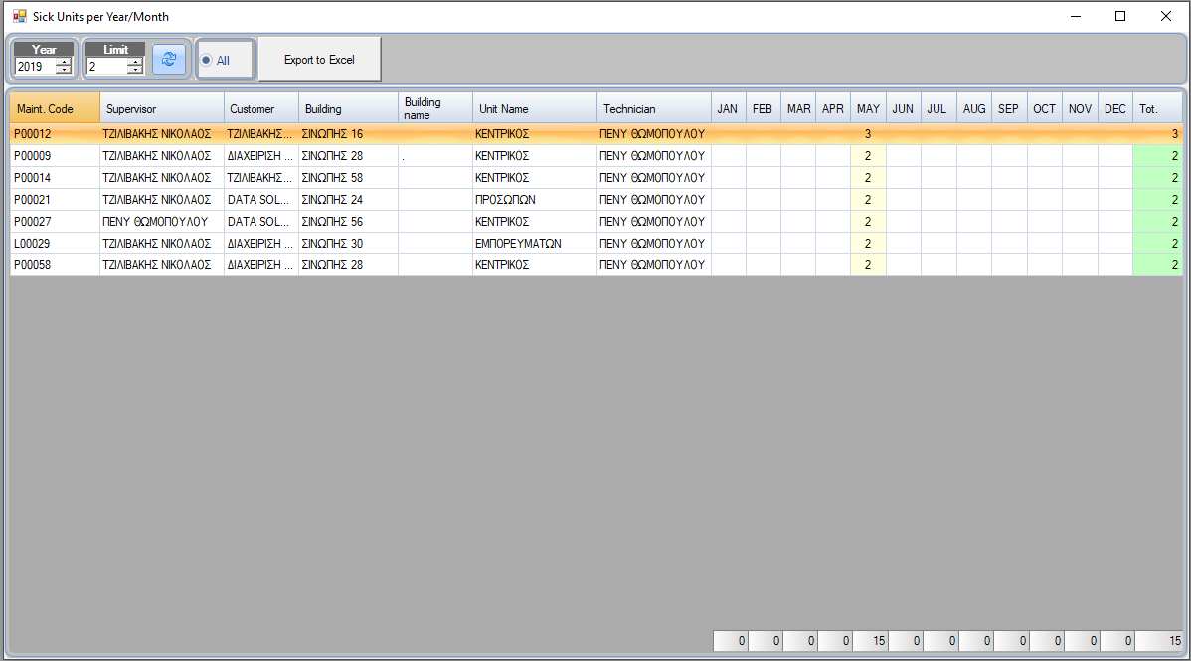
Task: Click the Unit Name column header
Action: click(534, 108)
